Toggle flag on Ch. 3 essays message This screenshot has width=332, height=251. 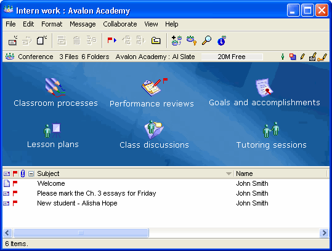click(x=15, y=193)
